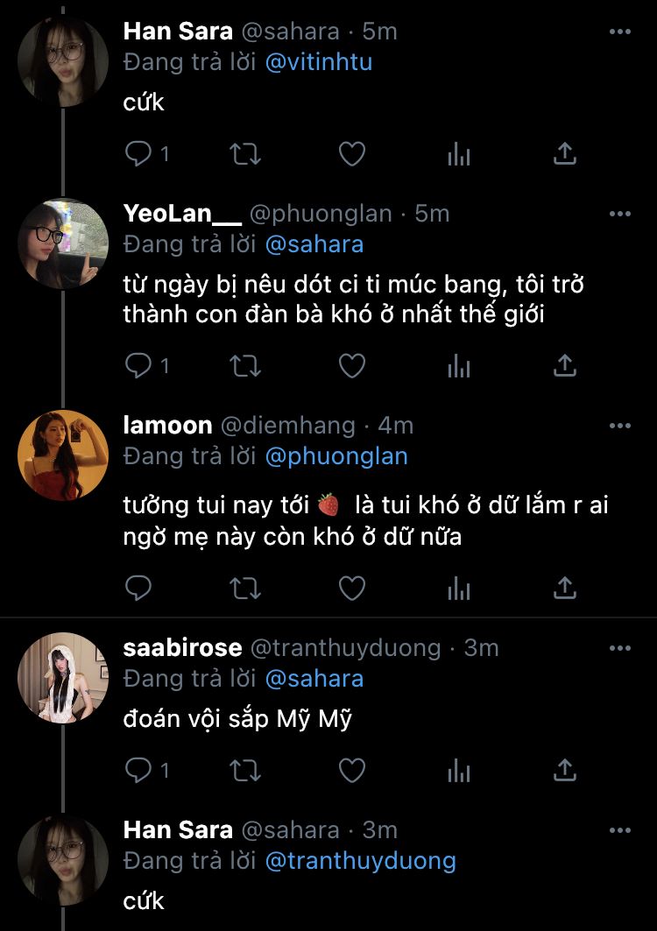Retweet lamoon's strawberry tweet
Viewport: 657px width, 931px height.
(244, 589)
